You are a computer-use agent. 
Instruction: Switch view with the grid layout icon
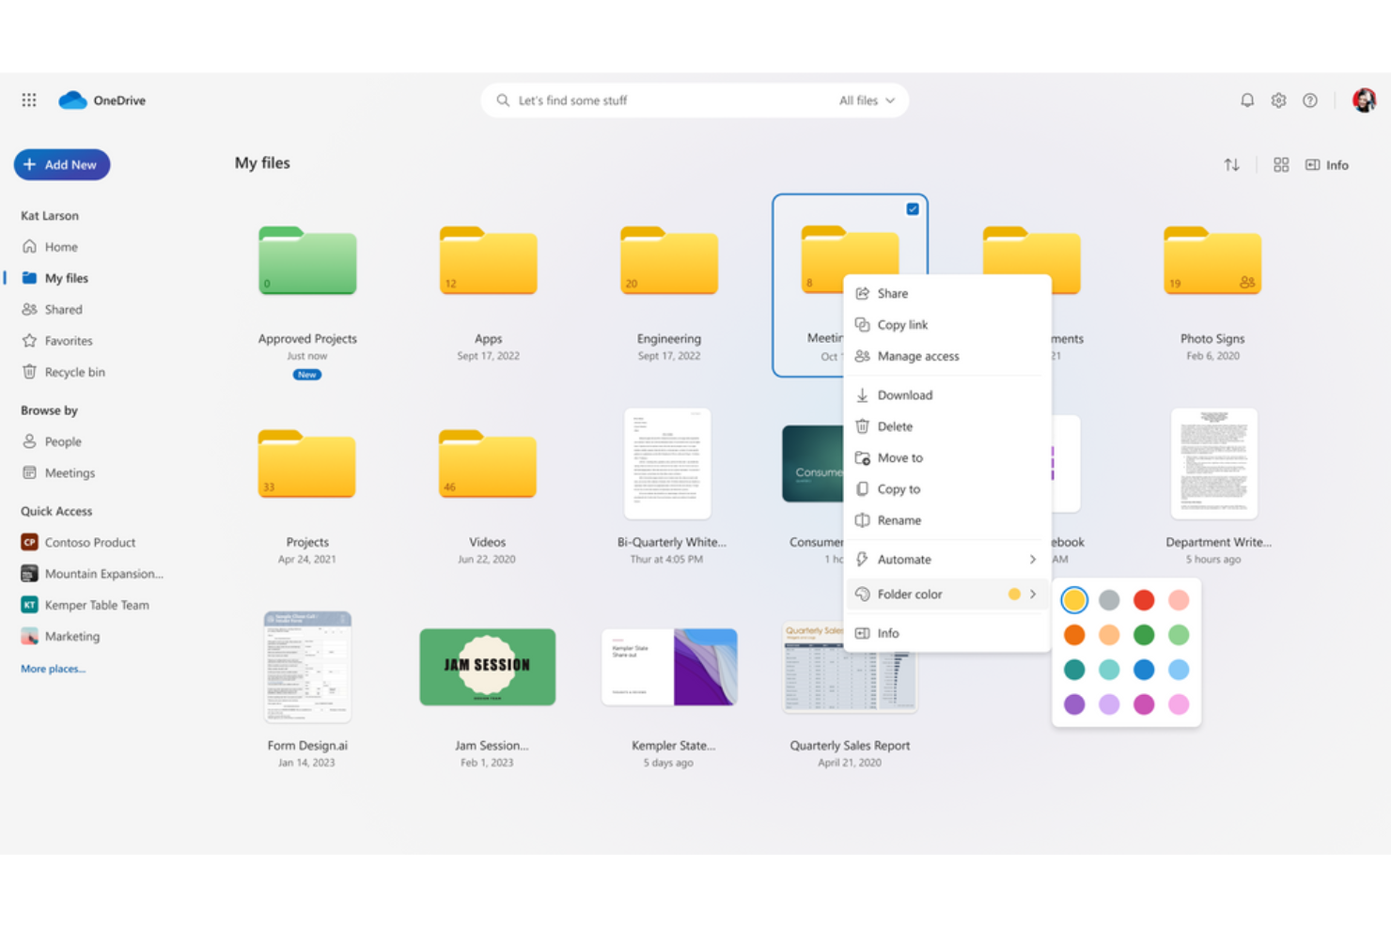tap(1281, 164)
